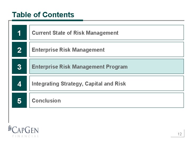Screen dimensions: 191x143
Task: Click the word Program in row three
Action: tap(116, 67)
